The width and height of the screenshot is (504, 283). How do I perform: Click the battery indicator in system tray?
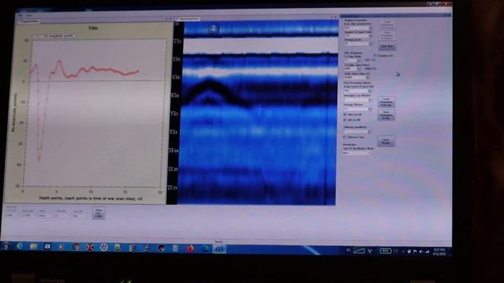click(385, 251)
